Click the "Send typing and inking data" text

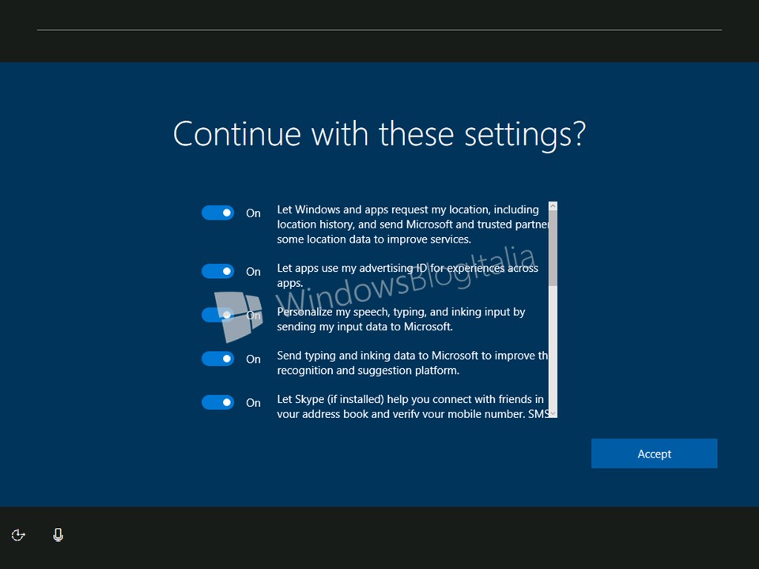413,363
